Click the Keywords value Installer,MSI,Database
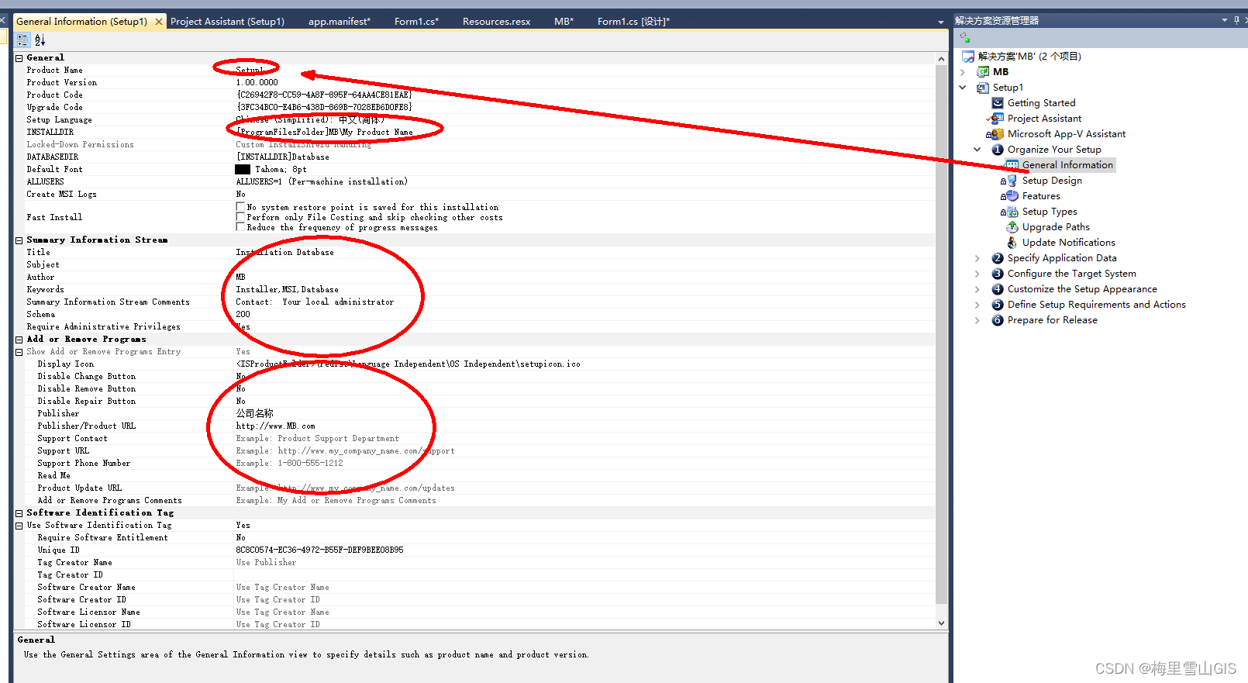This screenshot has height=683, width=1248. tap(287, 290)
